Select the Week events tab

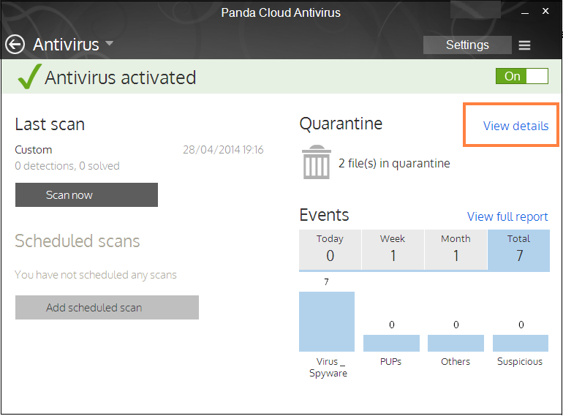click(x=393, y=249)
